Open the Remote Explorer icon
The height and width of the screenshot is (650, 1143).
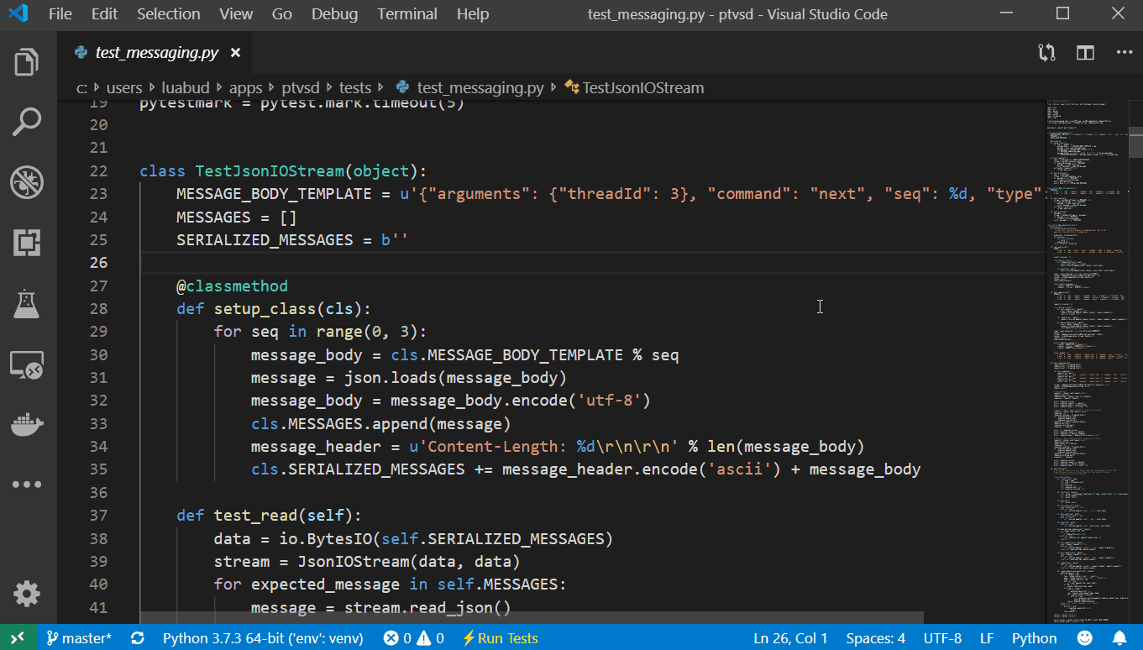pyautogui.click(x=27, y=365)
